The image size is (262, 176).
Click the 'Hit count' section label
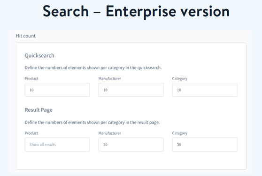[26, 36]
